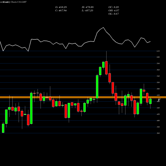
Task: Click the 520 price axis label
Action: [x=158, y=82]
